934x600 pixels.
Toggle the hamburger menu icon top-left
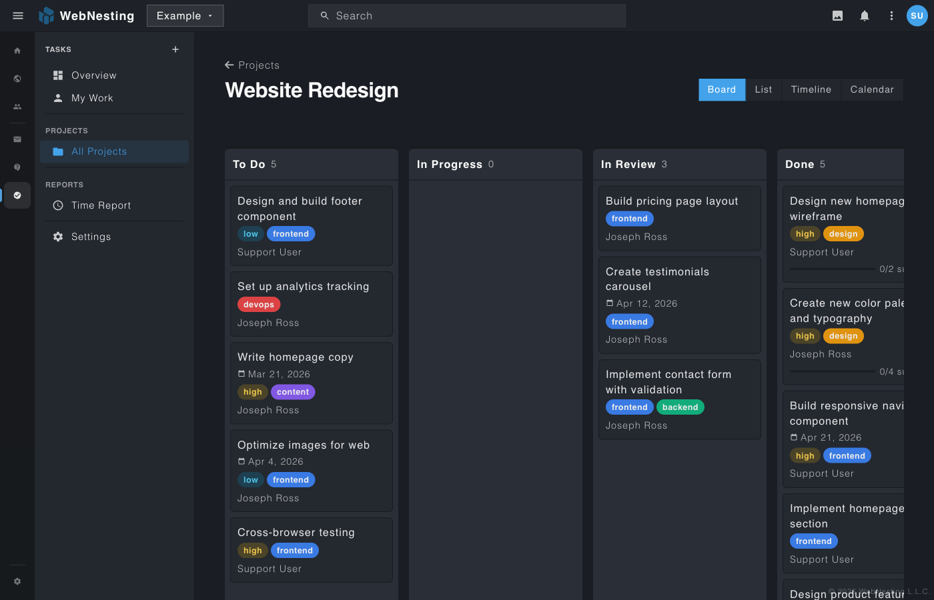[x=18, y=15]
